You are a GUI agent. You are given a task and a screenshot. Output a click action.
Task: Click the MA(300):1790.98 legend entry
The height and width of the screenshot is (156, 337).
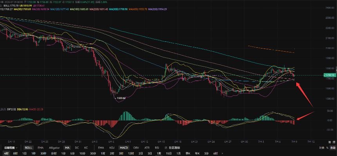point(118,9)
